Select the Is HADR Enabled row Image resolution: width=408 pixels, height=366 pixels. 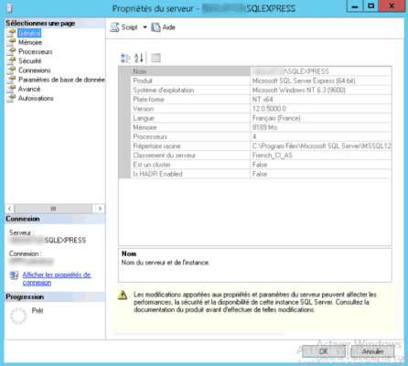click(x=255, y=174)
